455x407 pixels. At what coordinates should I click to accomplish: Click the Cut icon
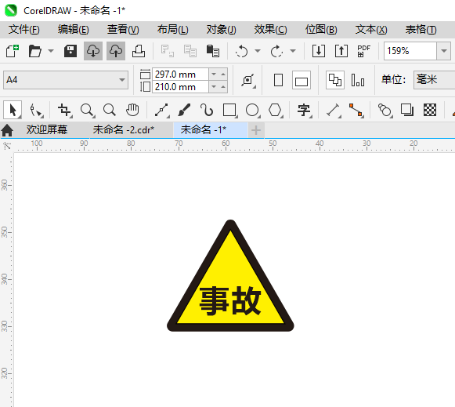pos(168,51)
